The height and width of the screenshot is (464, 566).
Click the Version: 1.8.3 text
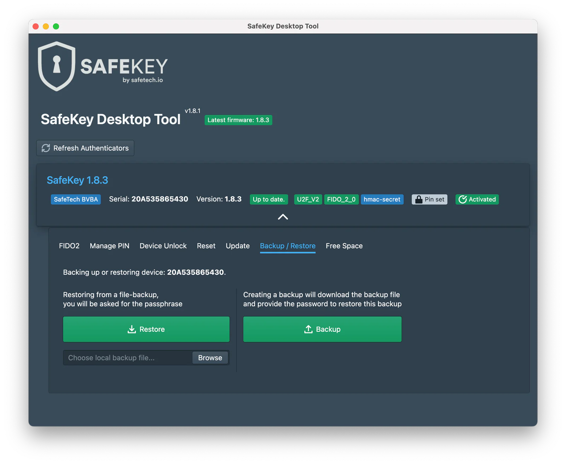point(219,199)
